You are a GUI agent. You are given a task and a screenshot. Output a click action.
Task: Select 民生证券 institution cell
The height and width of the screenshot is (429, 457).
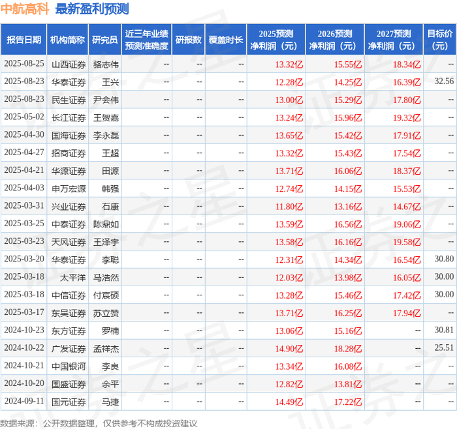pyautogui.click(x=69, y=100)
